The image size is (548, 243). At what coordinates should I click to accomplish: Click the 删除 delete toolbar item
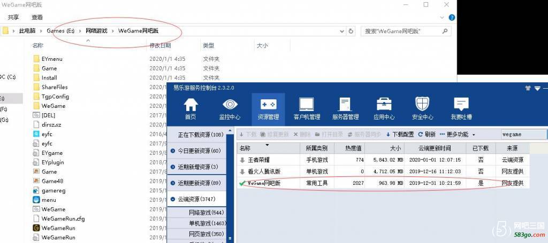pos(302,134)
